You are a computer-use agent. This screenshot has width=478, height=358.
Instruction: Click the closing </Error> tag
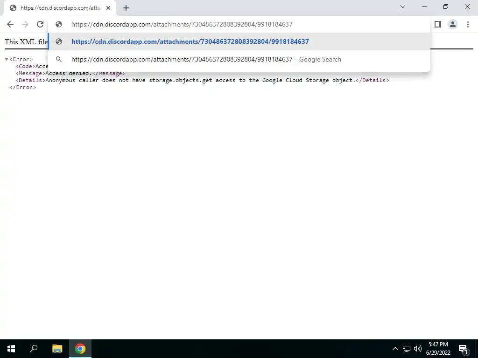22,87
